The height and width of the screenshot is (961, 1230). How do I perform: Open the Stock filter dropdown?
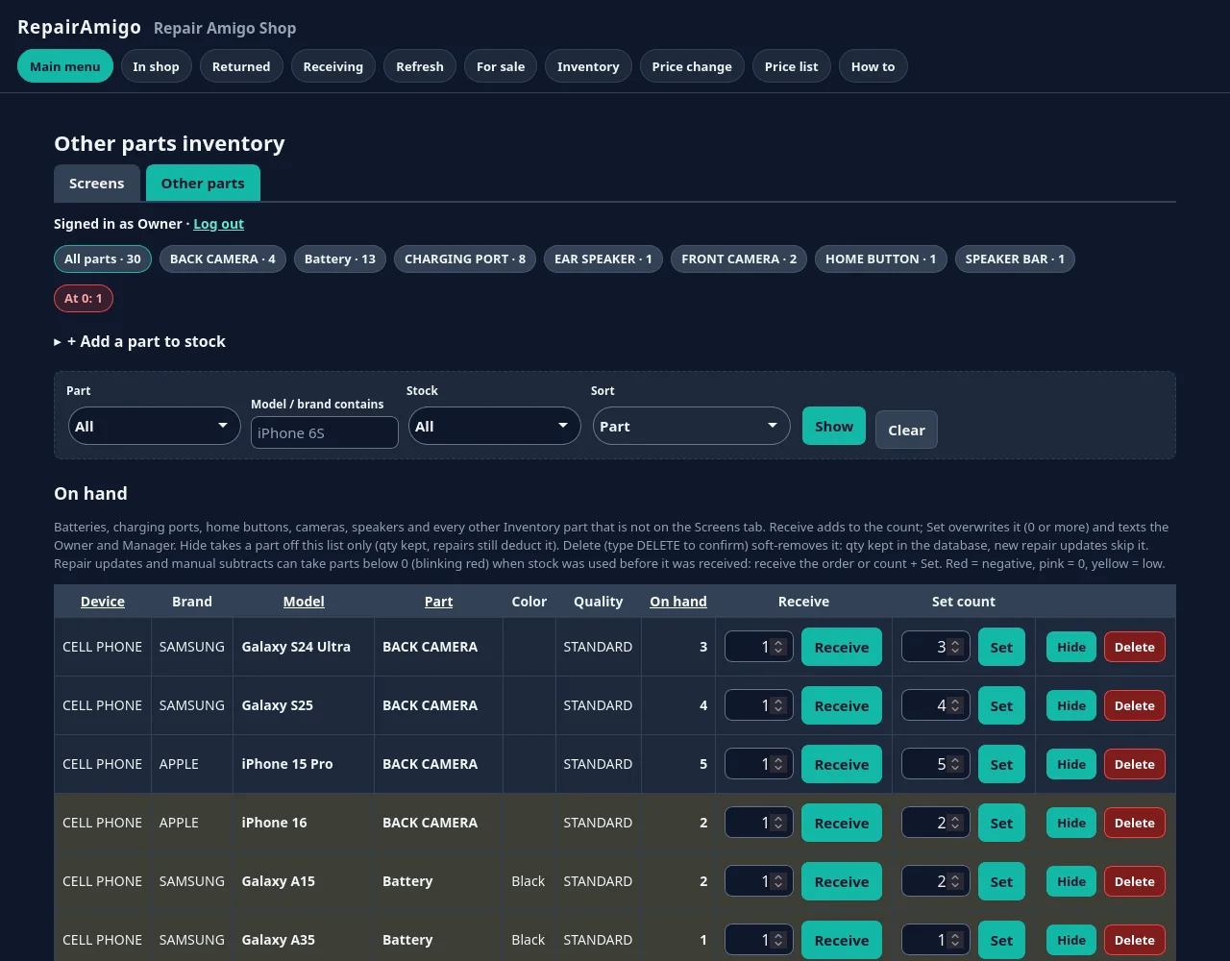(x=494, y=426)
